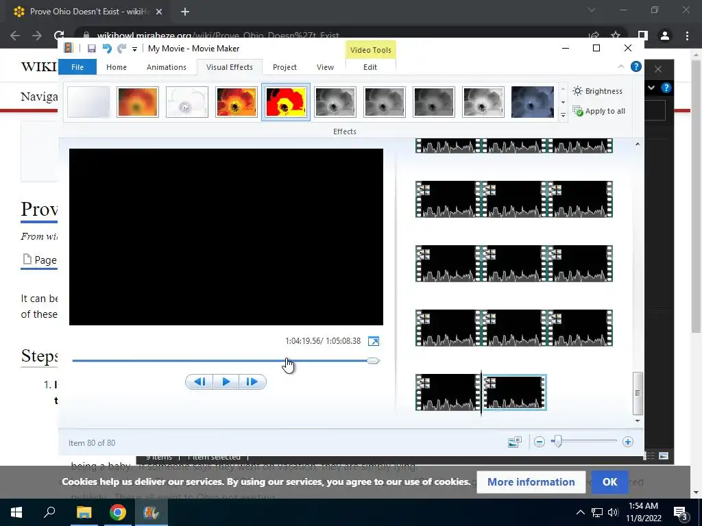
Task: Apply the No effect blank thumbnail
Action: (x=88, y=103)
